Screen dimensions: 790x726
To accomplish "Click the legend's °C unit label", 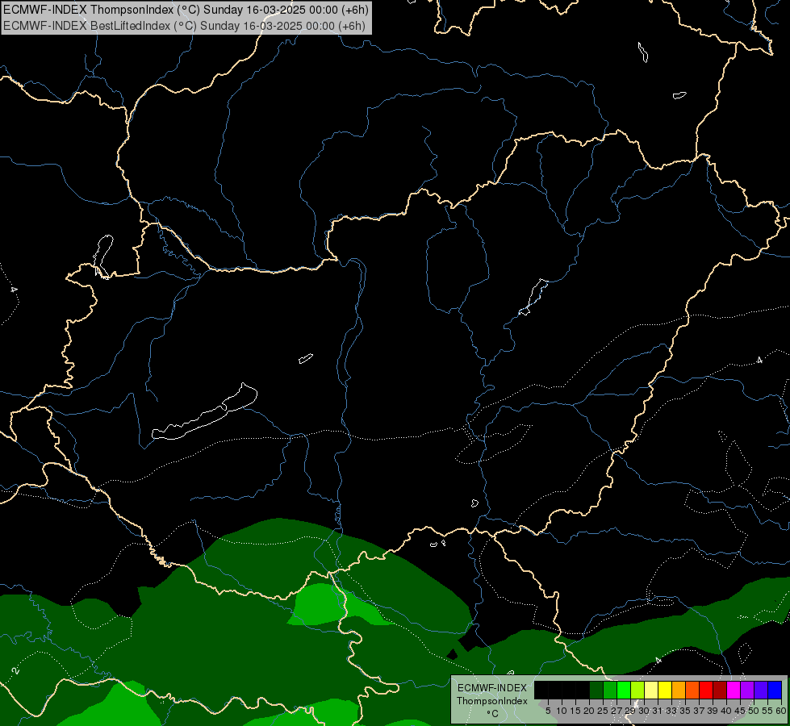I will tap(493, 713).
